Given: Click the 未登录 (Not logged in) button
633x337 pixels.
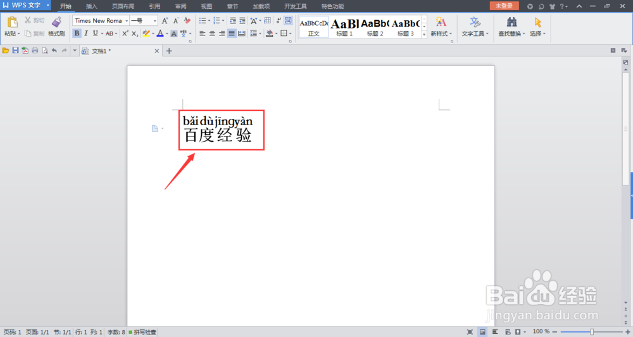Looking at the screenshot, I should 505,6.
